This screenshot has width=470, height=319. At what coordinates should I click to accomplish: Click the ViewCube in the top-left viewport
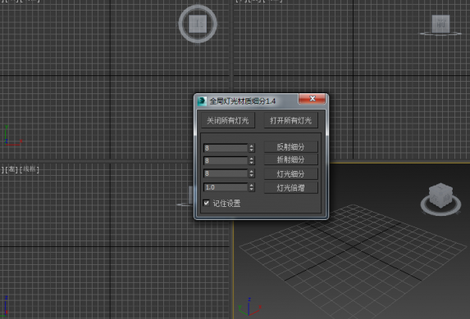click(x=198, y=24)
